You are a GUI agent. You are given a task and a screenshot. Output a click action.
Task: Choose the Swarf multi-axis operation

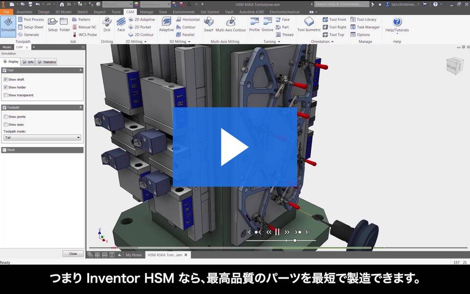pyautogui.click(x=209, y=24)
